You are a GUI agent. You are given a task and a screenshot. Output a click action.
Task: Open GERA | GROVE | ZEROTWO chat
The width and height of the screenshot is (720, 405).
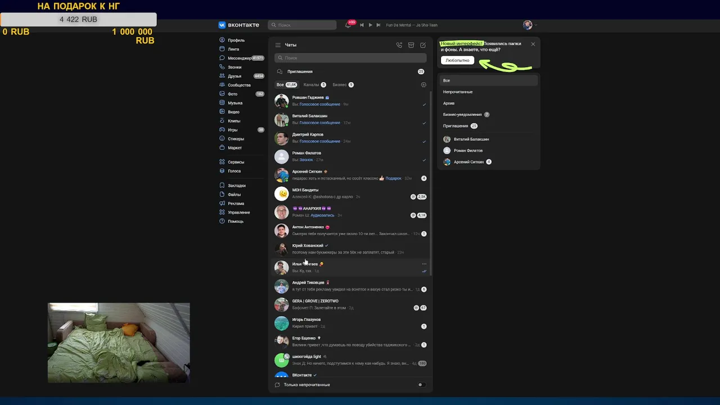click(350, 304)
